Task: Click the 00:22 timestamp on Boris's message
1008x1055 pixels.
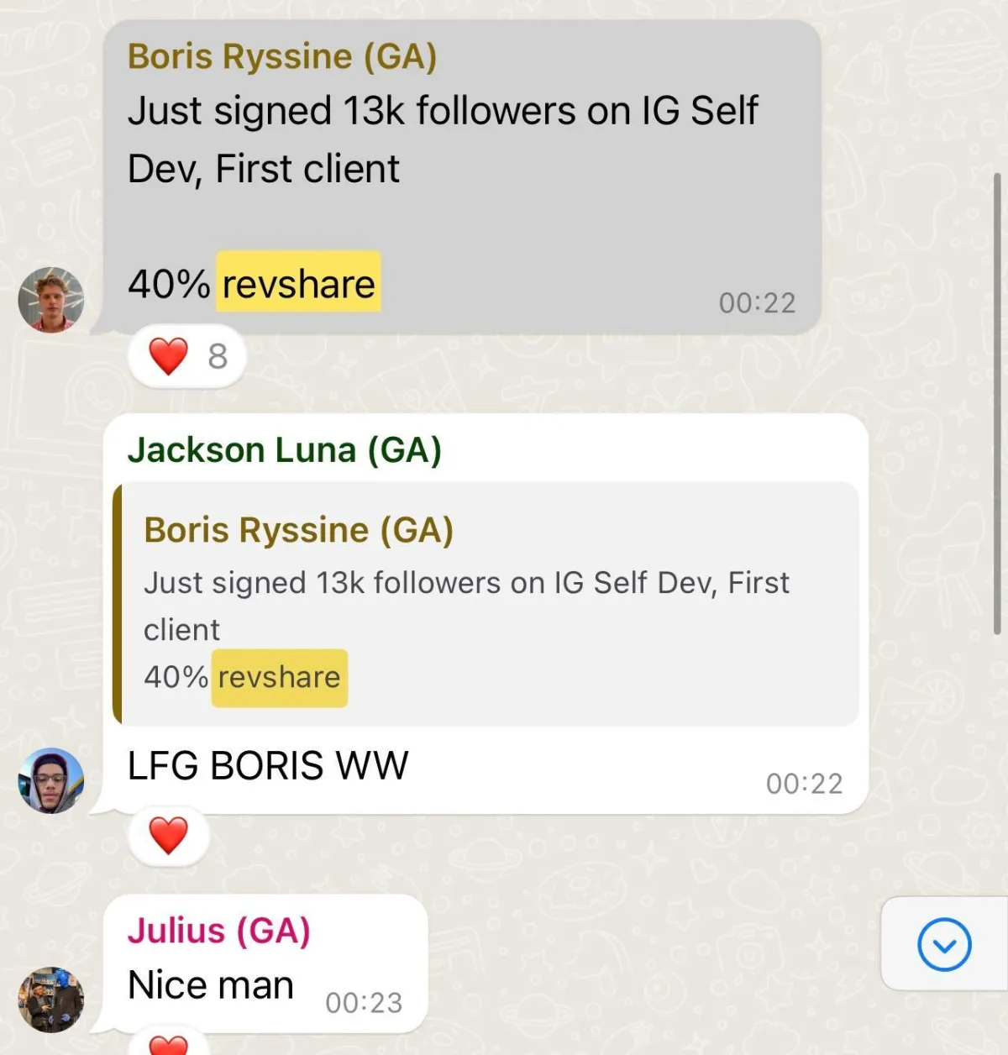Action: pos(757,302)
